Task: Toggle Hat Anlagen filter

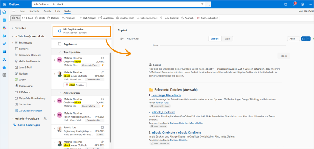Action: pyautogui.click(x=88, y=18)
